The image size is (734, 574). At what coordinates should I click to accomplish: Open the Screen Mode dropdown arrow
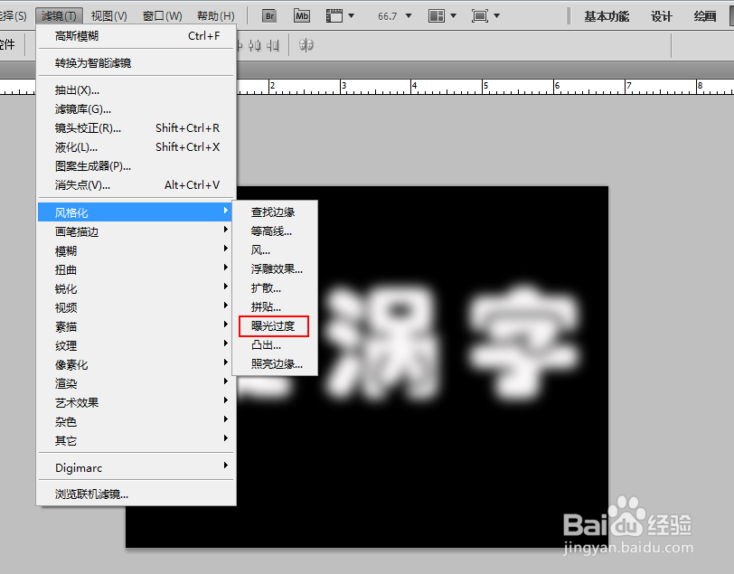tap(495, 14)
